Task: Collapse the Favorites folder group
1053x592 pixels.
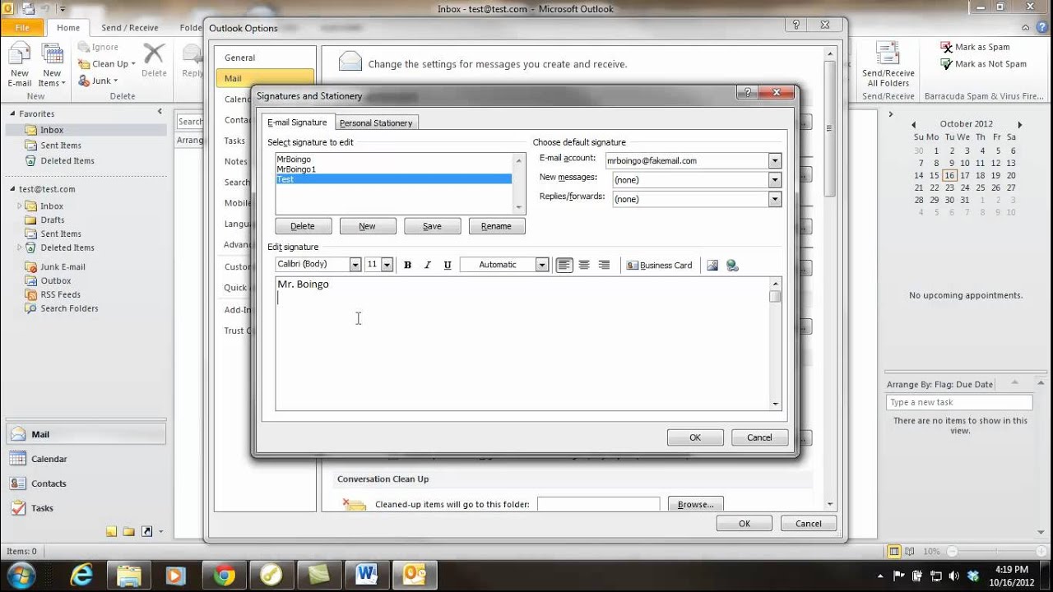Action: [x=14, y=113]
